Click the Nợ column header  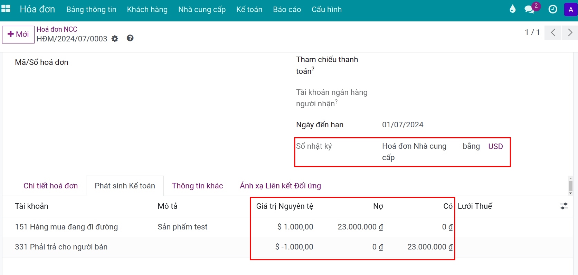[x=378, y=206]
